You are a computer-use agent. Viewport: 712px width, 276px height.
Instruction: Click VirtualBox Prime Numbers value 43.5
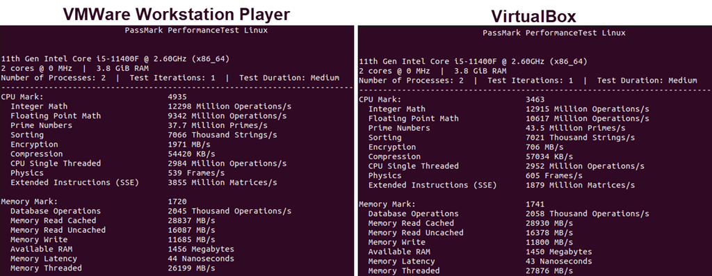[535, 128]
